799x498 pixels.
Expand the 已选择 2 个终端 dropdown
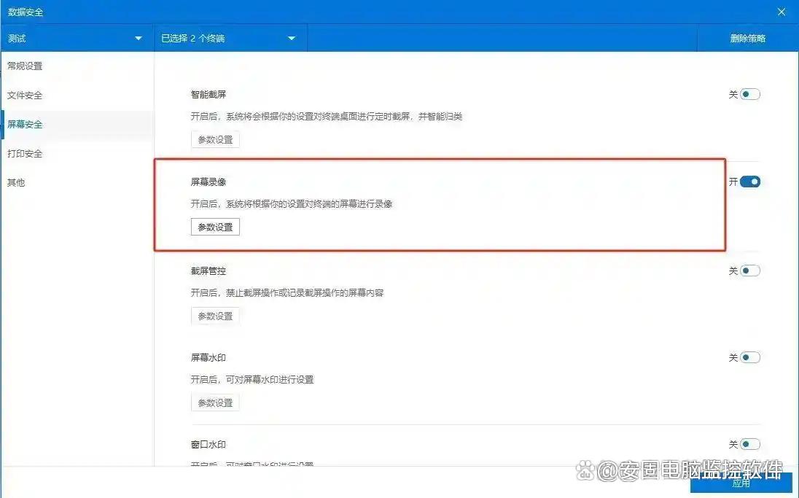click(x=230, y=38)
